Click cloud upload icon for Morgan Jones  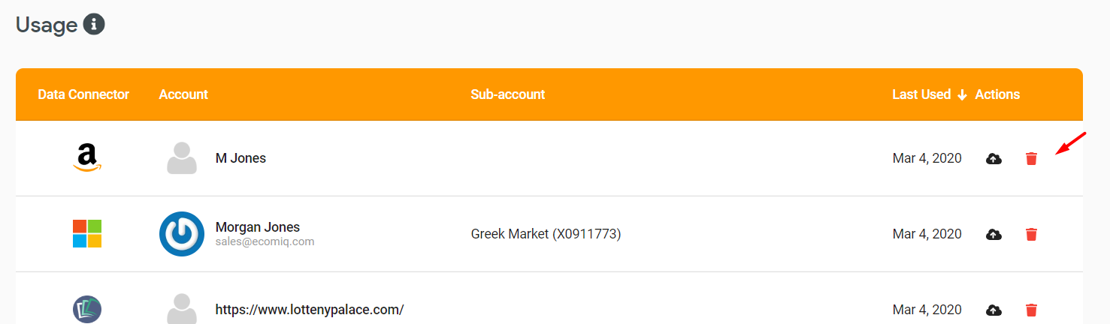coord(994,234)
